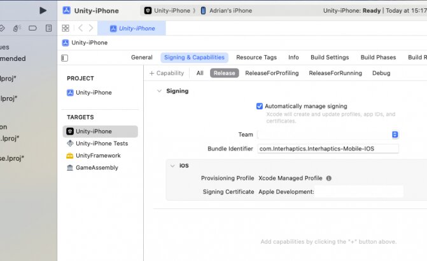Select the ReleaseForProfiling configuration
427x261 pixels.
tap(272, 73)
